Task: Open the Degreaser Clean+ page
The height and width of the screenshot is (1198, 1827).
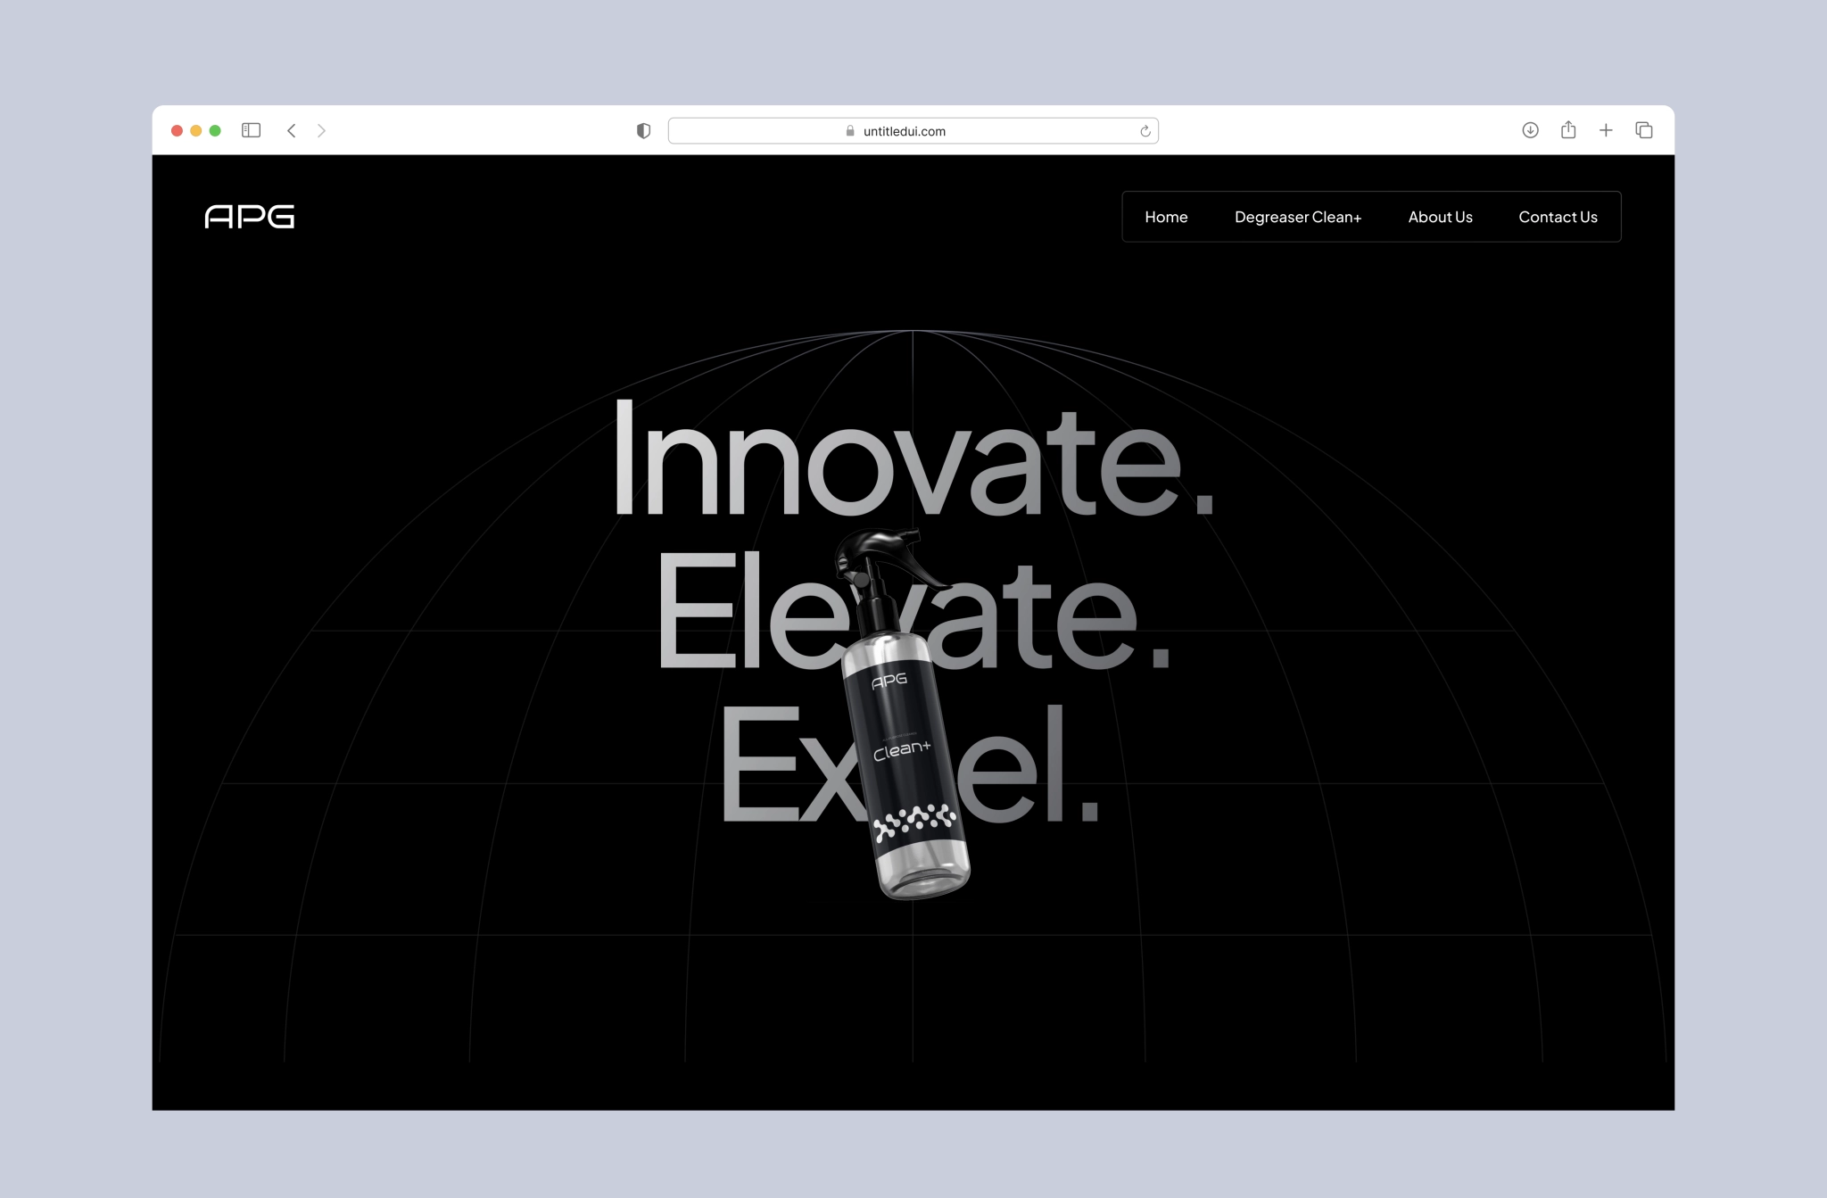Action: click(1297, 217)
